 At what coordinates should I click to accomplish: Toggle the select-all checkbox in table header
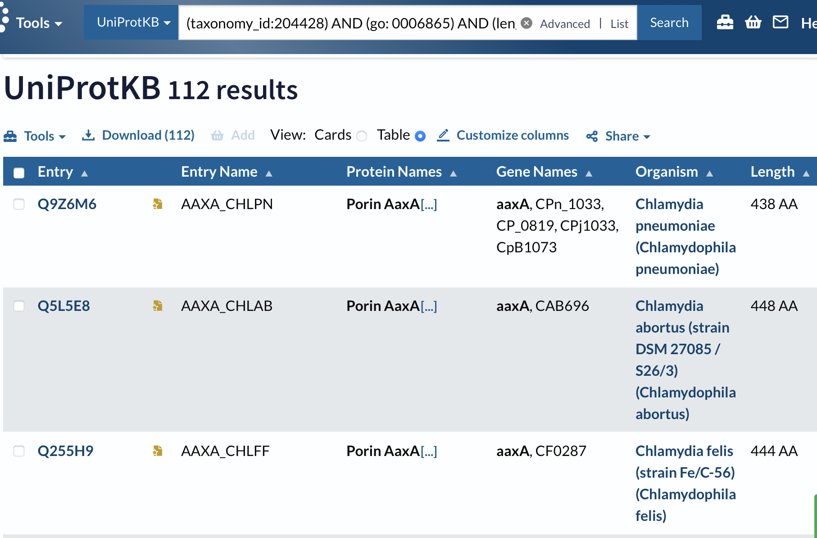pyautogui.click(x=19, y=173)
